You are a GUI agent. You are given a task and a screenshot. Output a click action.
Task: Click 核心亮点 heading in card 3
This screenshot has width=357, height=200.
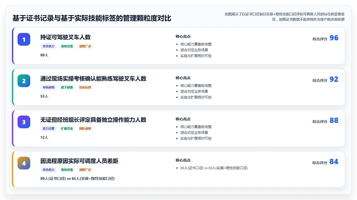(183, 119)
